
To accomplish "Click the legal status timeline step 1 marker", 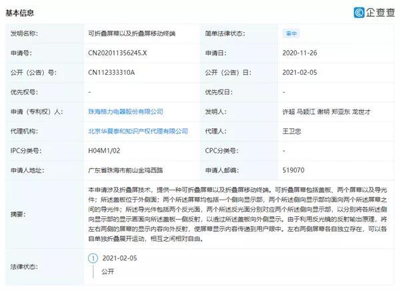I will tap(93, 258).
